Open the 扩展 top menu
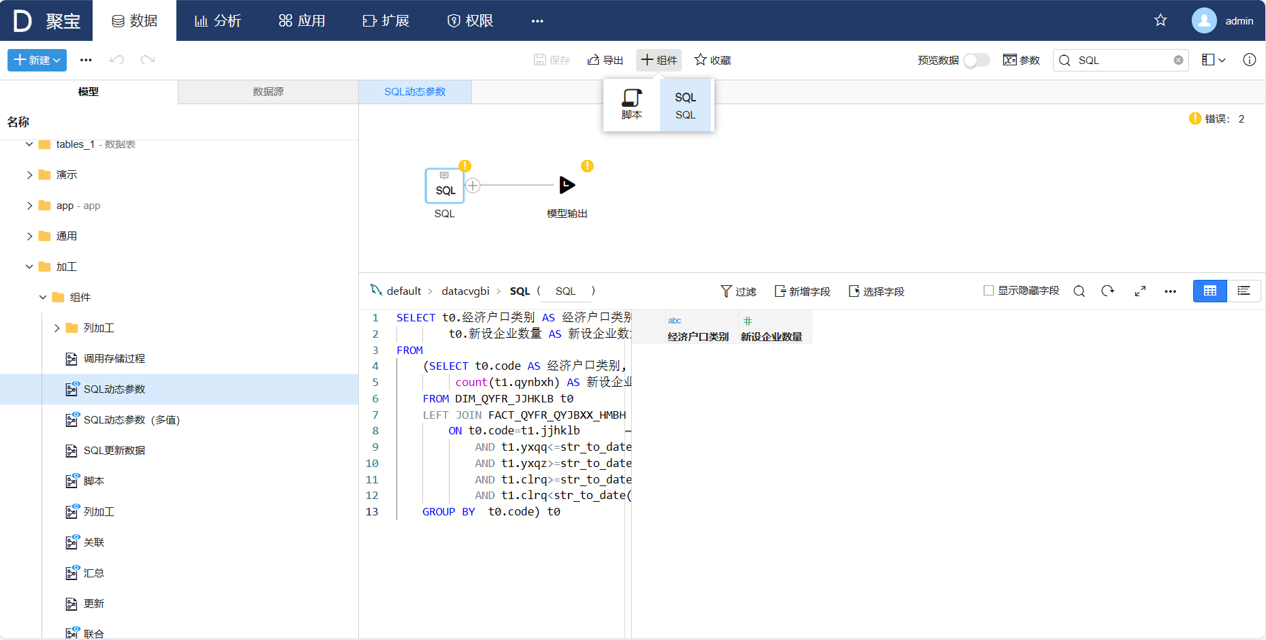Viewport: 1266px width, 640px height. [x=385, y=20]
